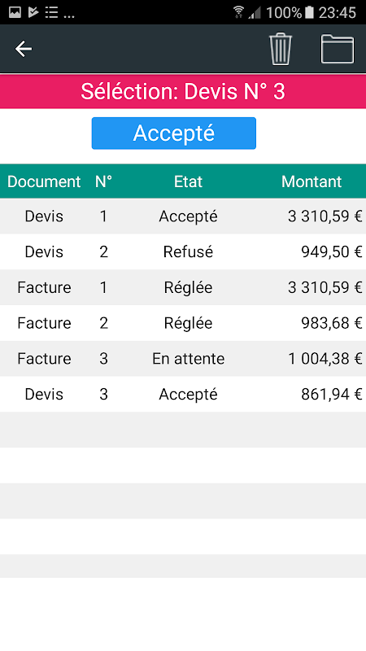Viewport: 366px width, 651px height.
Task: Select the Devis 861,94 € row
Action: (x=183, y=395)
